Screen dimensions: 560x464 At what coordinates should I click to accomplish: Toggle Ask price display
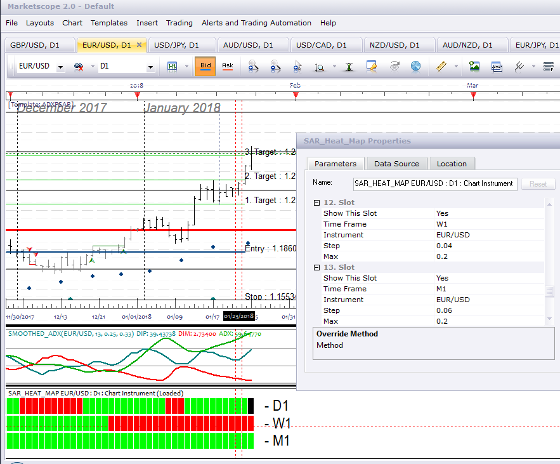(x=228, y=66)
